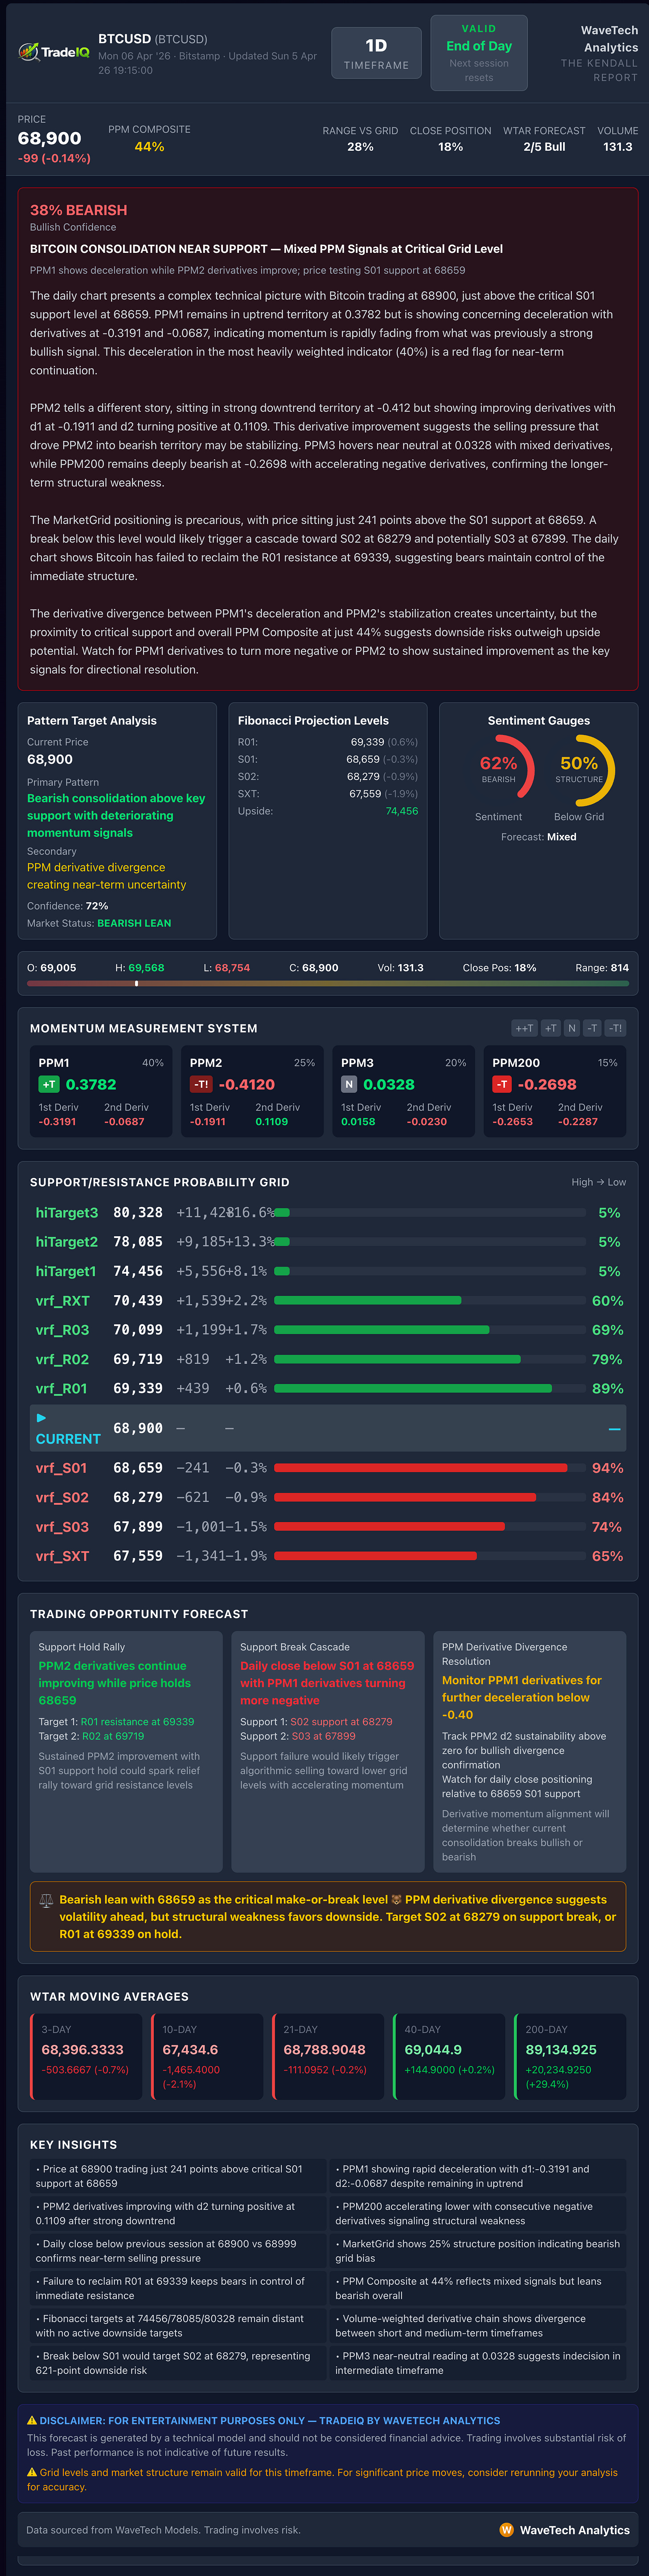This screenshot has height=2576, width=649.
Task: Click the 21-DAY moving average card
Action: 328,2057
